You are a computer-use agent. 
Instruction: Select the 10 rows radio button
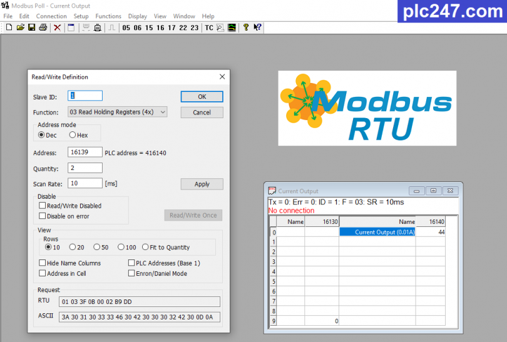point(48,247)
